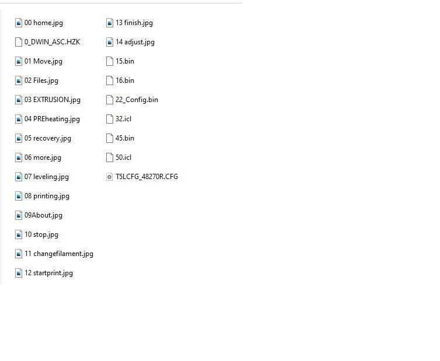The image size is (440, 361).
Task: Select the file name 0_DWIN_ASC.HZK
Action: pyautogui.click(x=52, y=42)
